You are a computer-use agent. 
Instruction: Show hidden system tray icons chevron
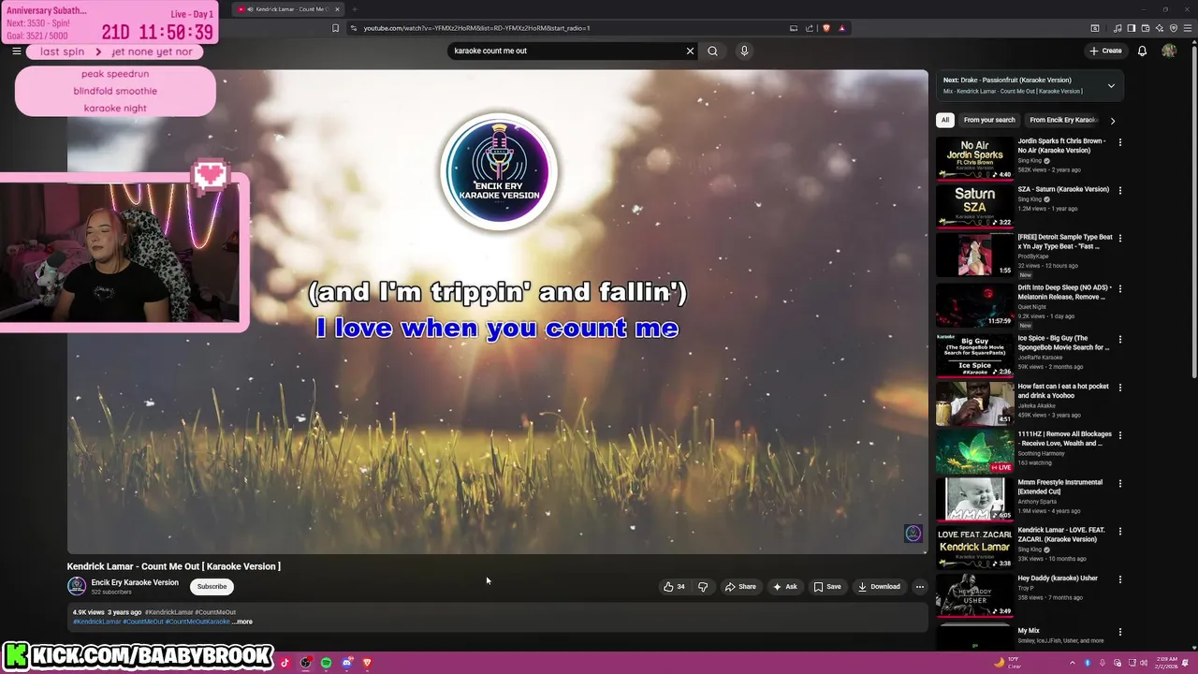pyautogui.click(x=1073, y=663)
